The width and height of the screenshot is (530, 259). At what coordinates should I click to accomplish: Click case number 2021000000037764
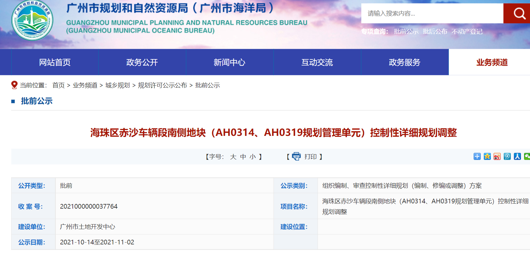click(x=89, y=206)
